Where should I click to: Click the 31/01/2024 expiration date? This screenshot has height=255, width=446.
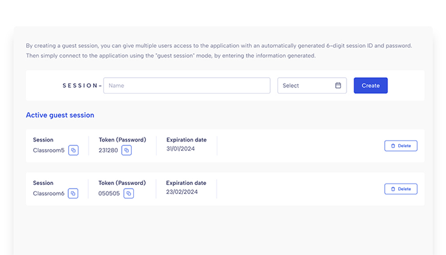pyautogui.click(x=180, y=149)
